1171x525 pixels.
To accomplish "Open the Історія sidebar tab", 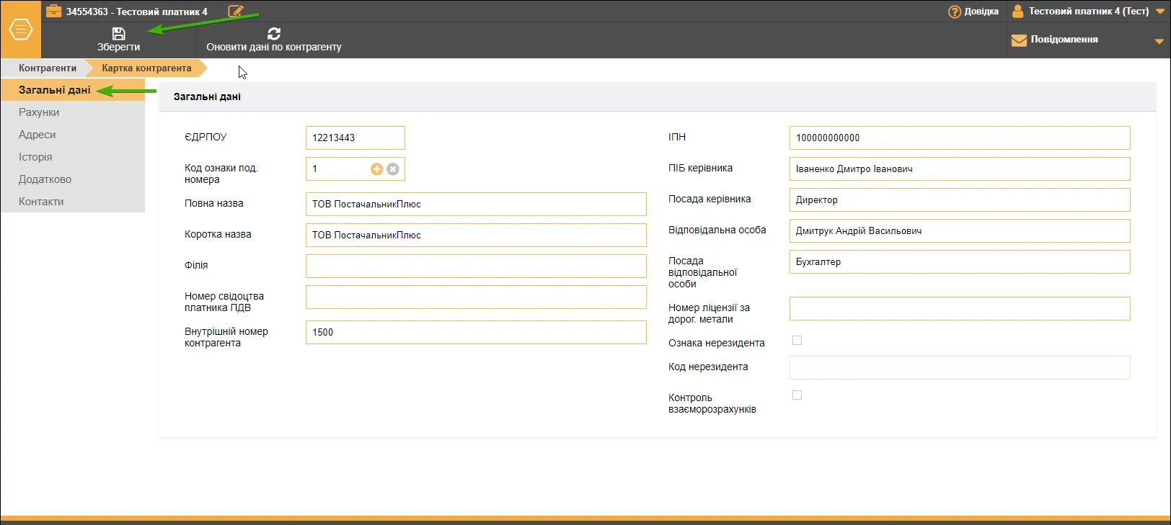I will tap(72, 157).
